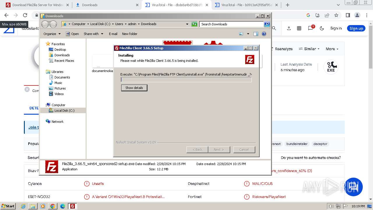This screenshot has width=373, height=210.
Task: Click the VirusTotal Sign in link
Action: pyautogui.click(x=336, y=28)
